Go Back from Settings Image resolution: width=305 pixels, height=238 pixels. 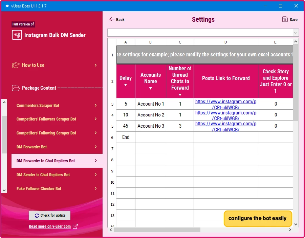click(117, 19)
